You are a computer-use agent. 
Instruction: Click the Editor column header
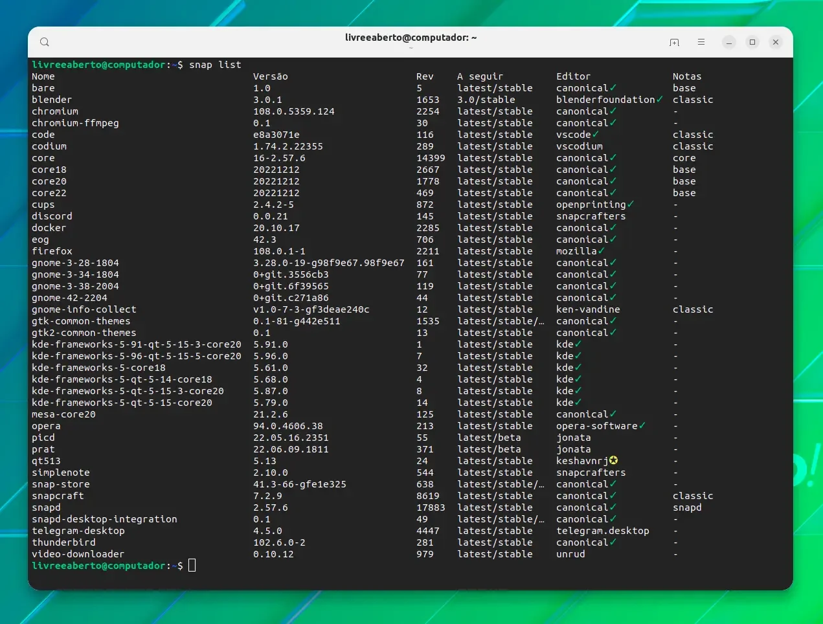[x=574, y=76]
